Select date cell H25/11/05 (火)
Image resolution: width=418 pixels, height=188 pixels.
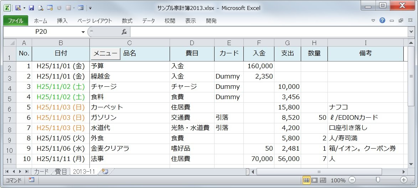[61, 138]
